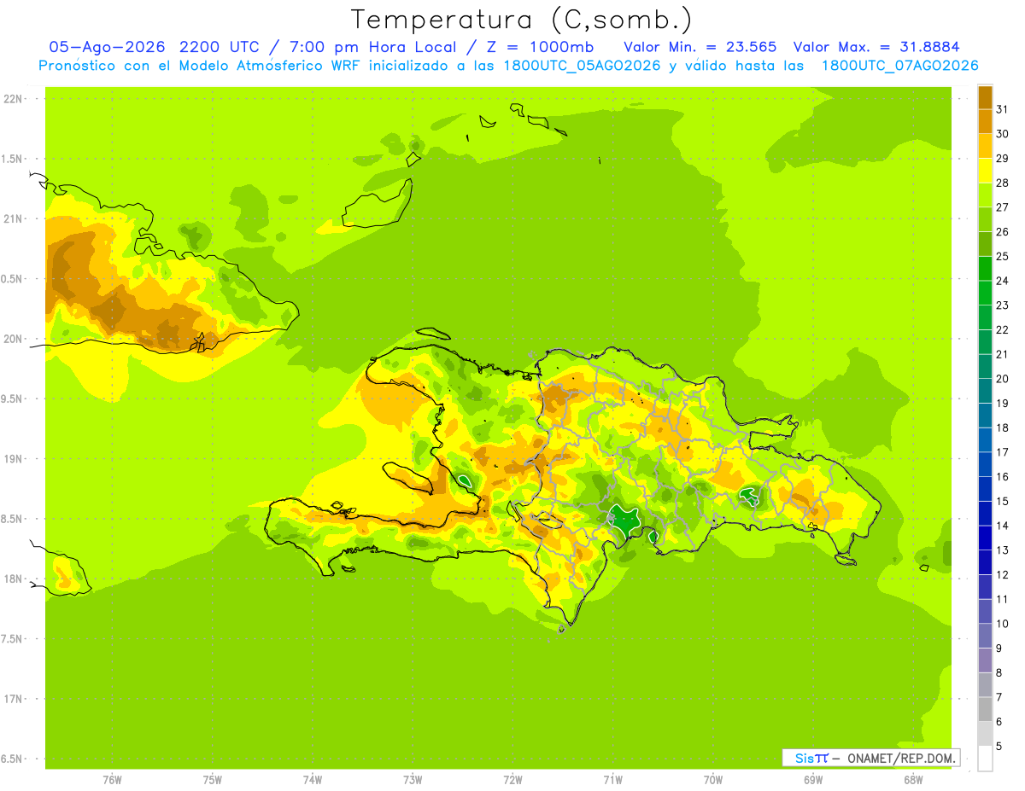The image size is (1025, 791).
Task: Click the '75W' longitude label
Action: (213, 780)
